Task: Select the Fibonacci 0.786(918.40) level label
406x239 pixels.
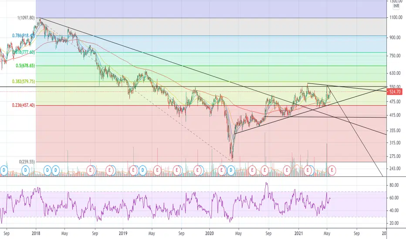Action: click(x=23, y=35)
